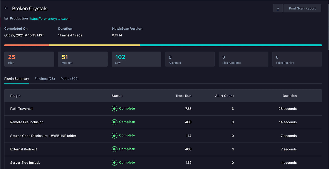Click the 4 seconds duration value
This screenshot has height=169, width=329.
[x=289, y=163]
